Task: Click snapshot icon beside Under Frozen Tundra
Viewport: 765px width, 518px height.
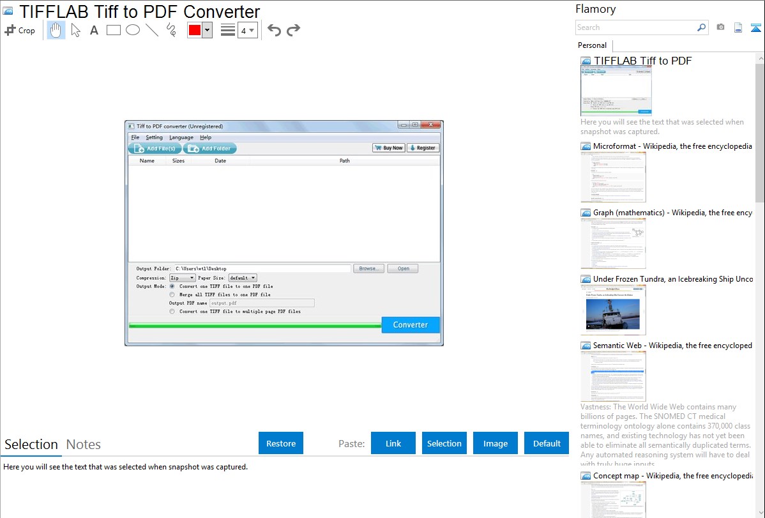Action: [x=586, y=279]
